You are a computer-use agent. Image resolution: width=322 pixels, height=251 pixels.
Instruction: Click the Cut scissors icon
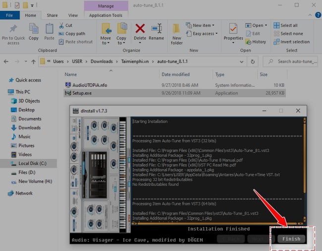coord(61,25)
